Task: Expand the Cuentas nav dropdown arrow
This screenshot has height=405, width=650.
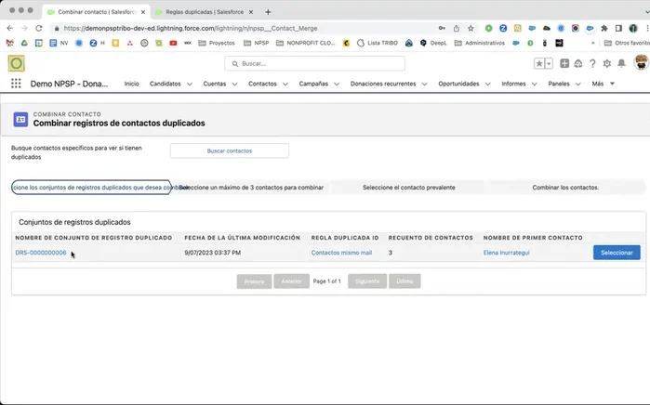Action: point(234,84)
